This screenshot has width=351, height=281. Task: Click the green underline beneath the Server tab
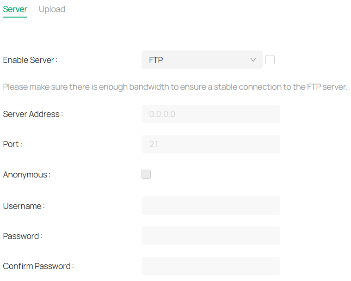point(15,17)
